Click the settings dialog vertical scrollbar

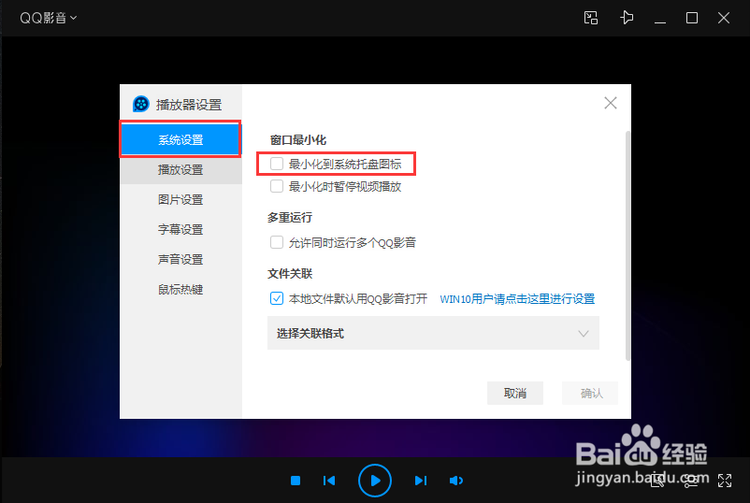pos(628,246)
